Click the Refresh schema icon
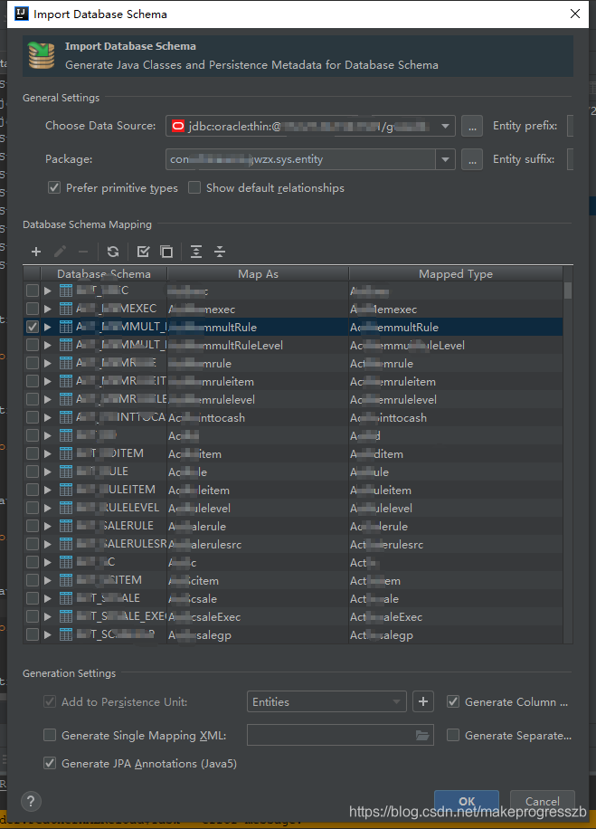Image resolution: width=596 pixels, height=829 pixels. pyautogui.click(x=112, y=252)
